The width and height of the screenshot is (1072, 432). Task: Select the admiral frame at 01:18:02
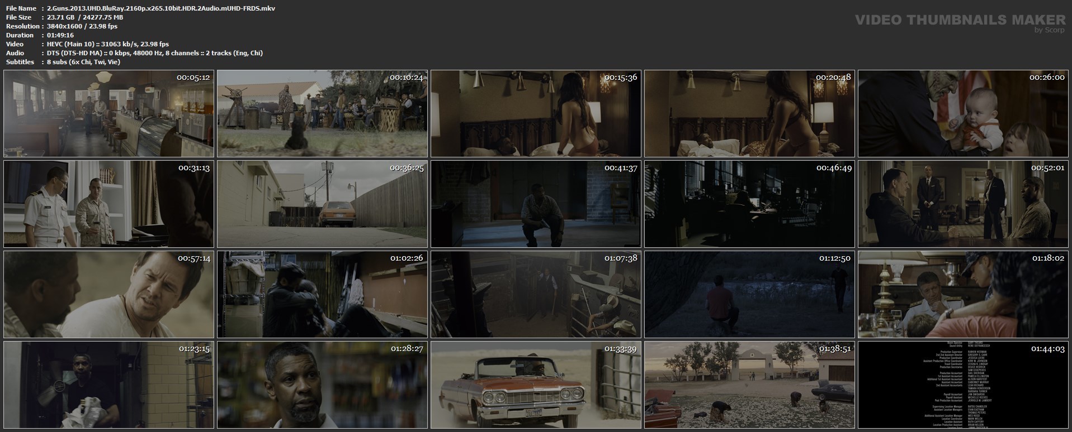click(x=963, y=294)
